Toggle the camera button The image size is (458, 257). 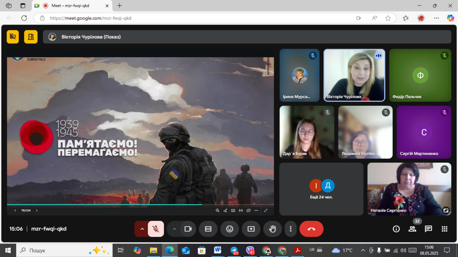pos(188,229)
